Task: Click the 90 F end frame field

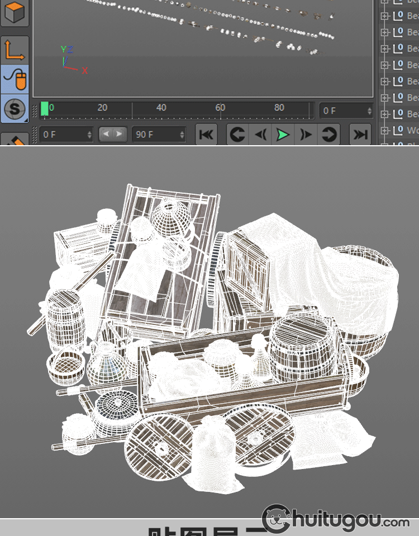Action: coord(159,135)
